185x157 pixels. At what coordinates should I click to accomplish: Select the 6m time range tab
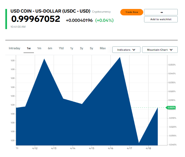pyautogui.click(x=50, y=48)
